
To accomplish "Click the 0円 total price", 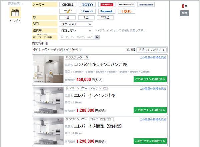I will pos(185,6).
